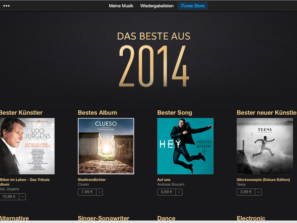Open the Clueso Stadtrandlichter album cover

[x=106, y=146]
